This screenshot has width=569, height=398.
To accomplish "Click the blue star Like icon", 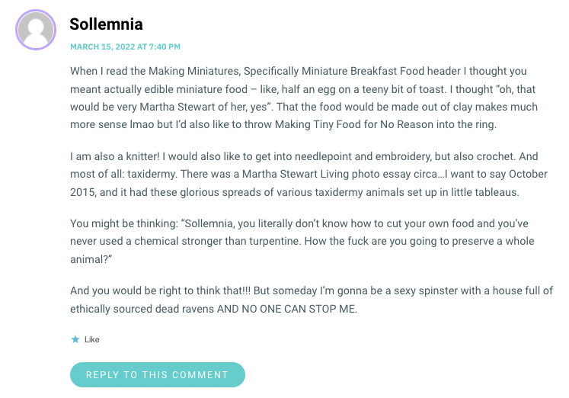I will click(75, 339).
